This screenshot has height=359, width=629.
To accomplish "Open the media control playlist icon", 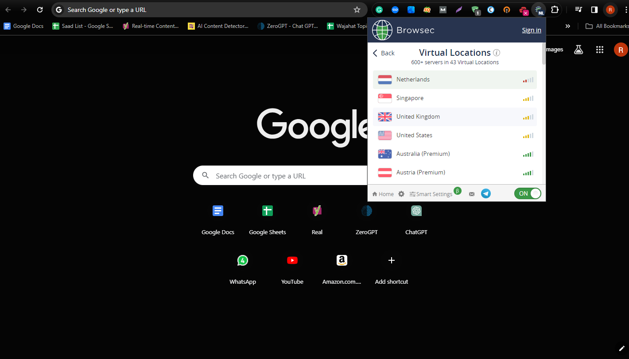I will coord(579,10).
